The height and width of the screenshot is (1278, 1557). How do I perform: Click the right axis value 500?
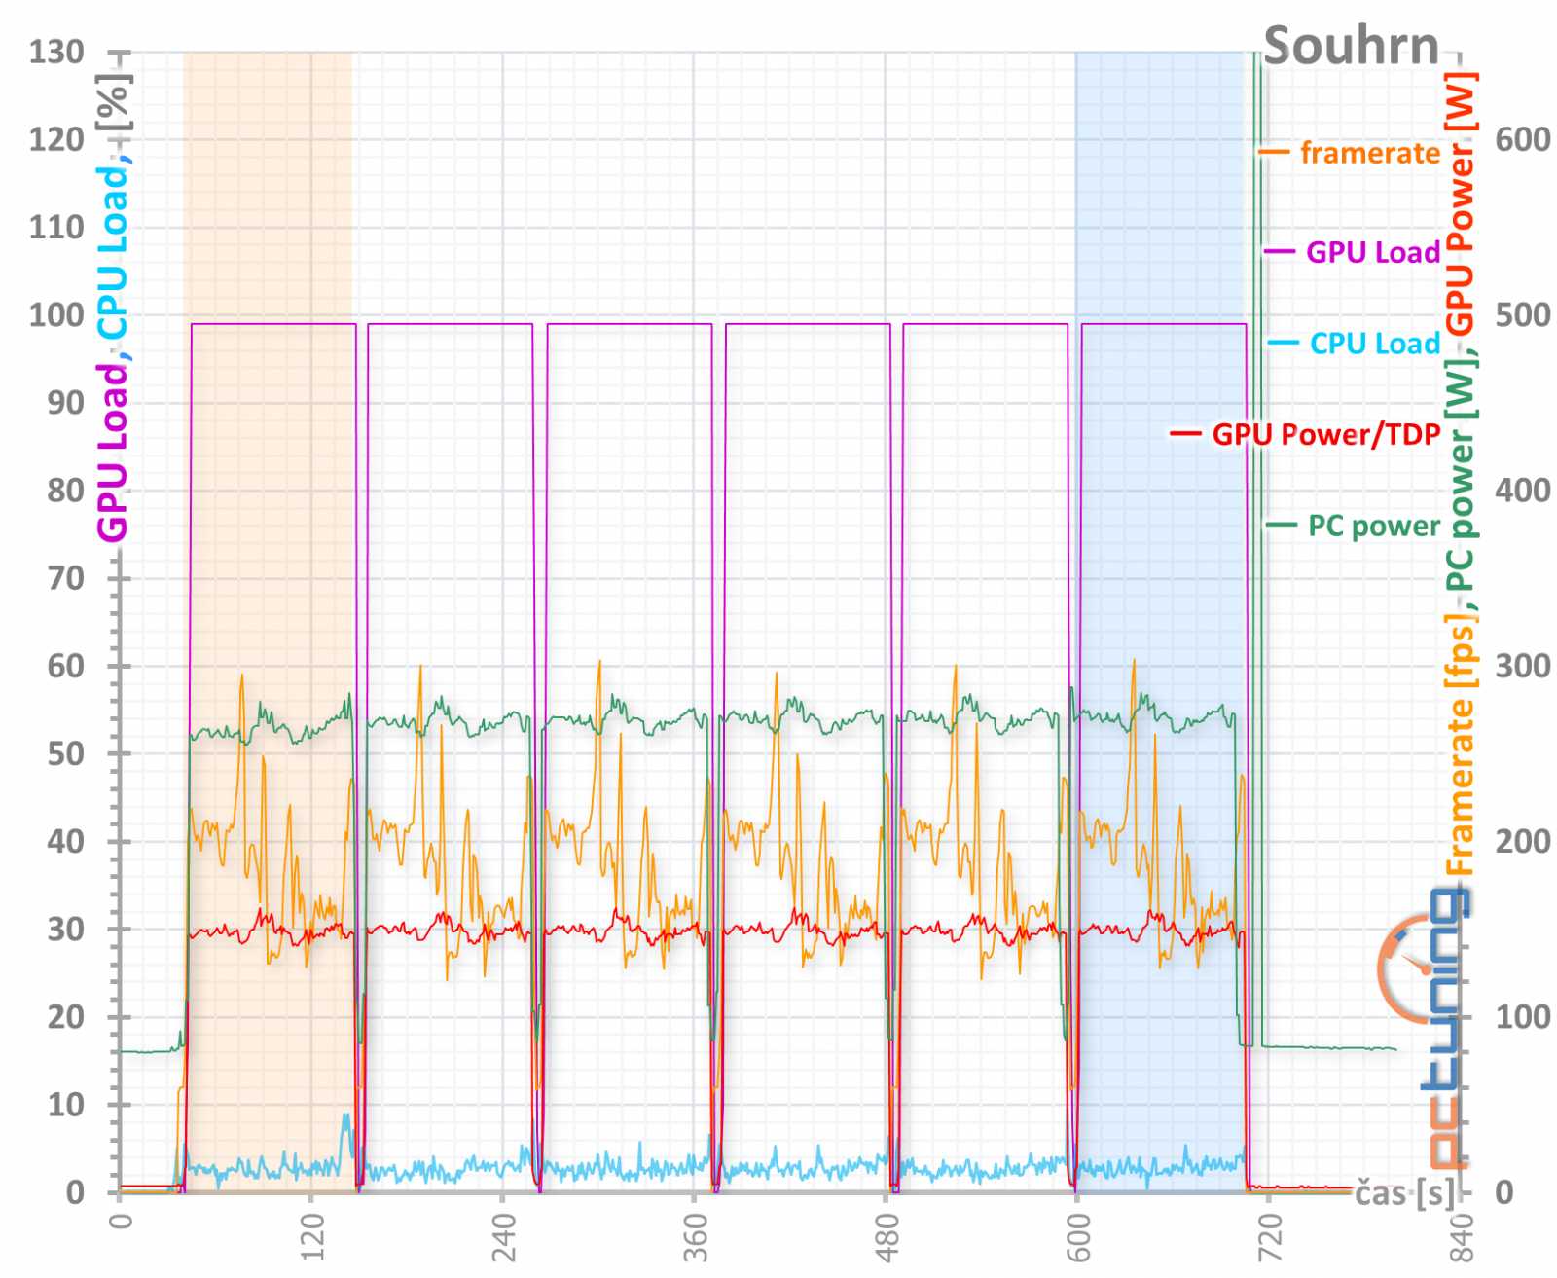pos(1523,314)
